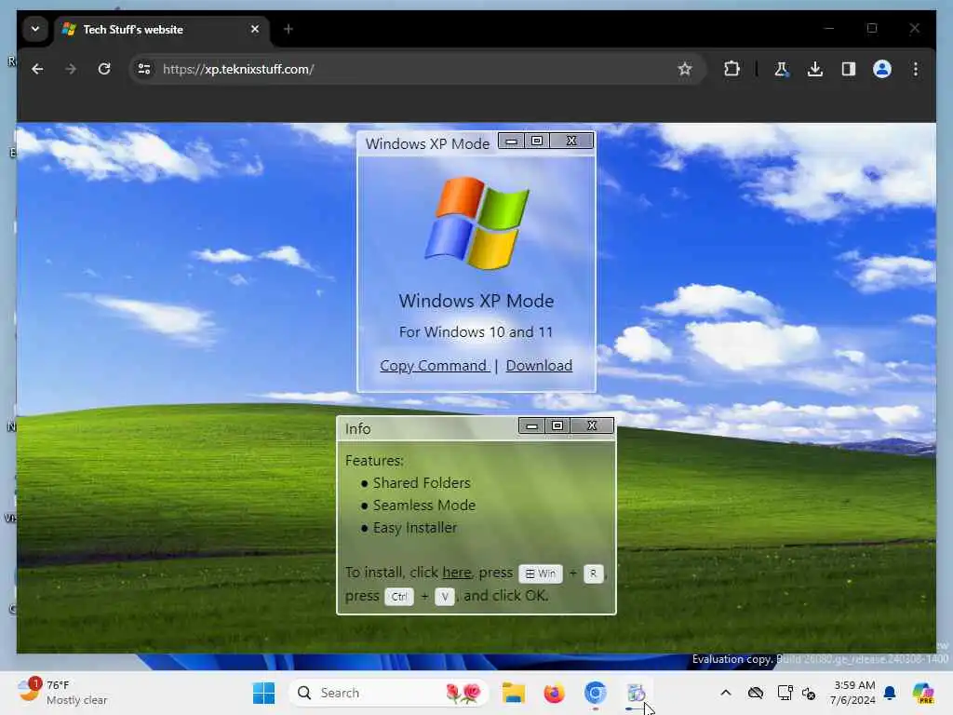Open Chrome three-dot menu
The width and height of the screenshot is (953, 715).
[x=916, y=69]
